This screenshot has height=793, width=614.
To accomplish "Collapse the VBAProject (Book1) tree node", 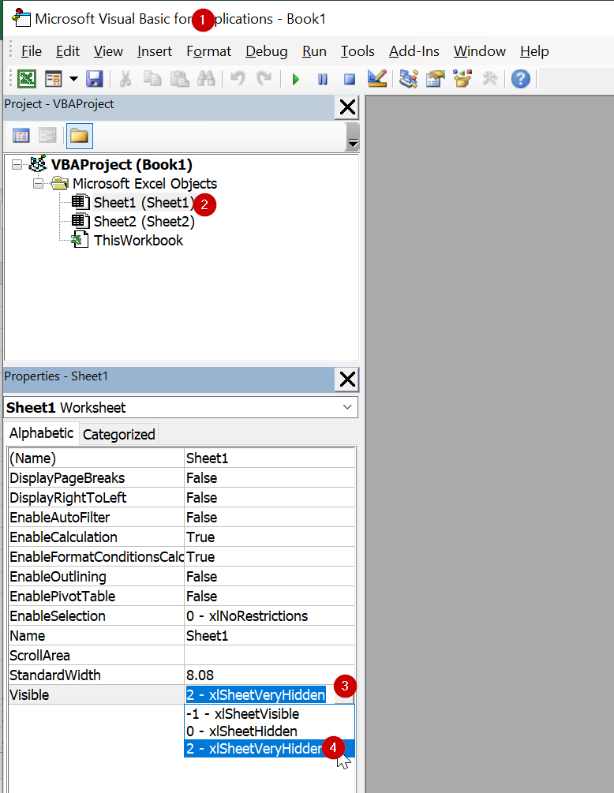I will click(x=17, y=165).
